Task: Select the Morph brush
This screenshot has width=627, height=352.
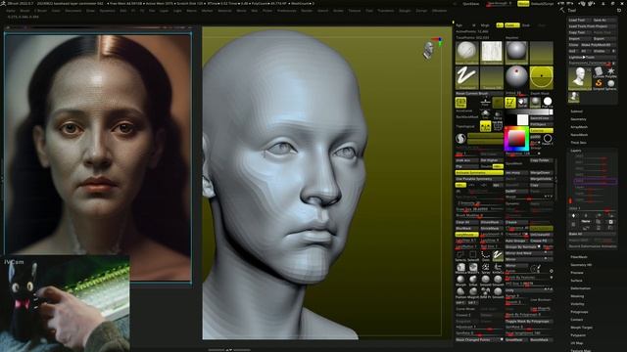Action: (460, 281)
